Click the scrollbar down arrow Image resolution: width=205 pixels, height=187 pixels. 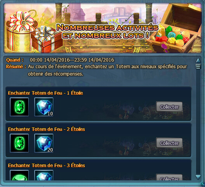pos(198,177)
